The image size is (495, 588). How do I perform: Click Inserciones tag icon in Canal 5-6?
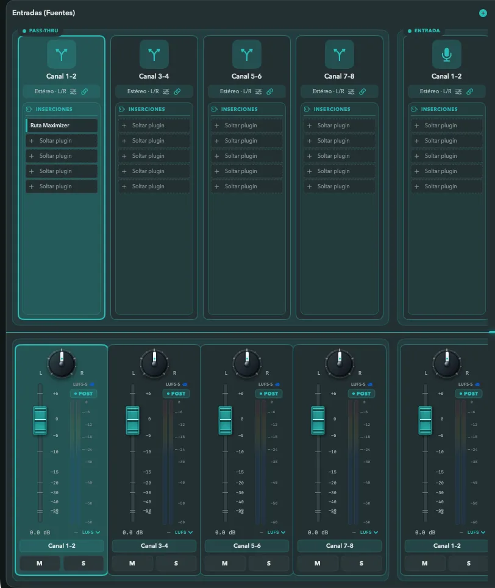point(215,109)
